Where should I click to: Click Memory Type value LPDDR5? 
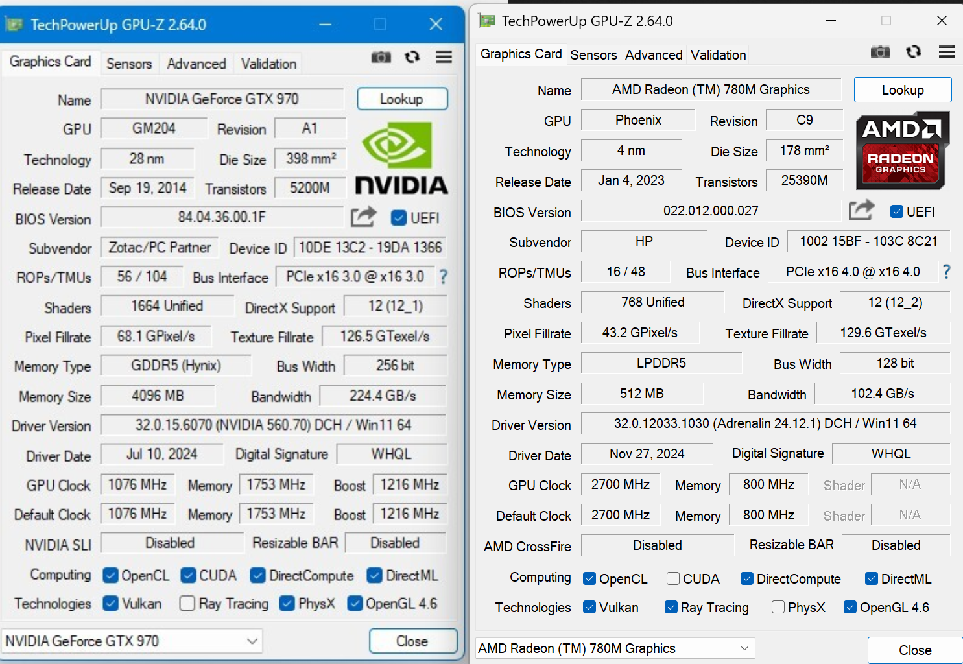click(661, 363)
